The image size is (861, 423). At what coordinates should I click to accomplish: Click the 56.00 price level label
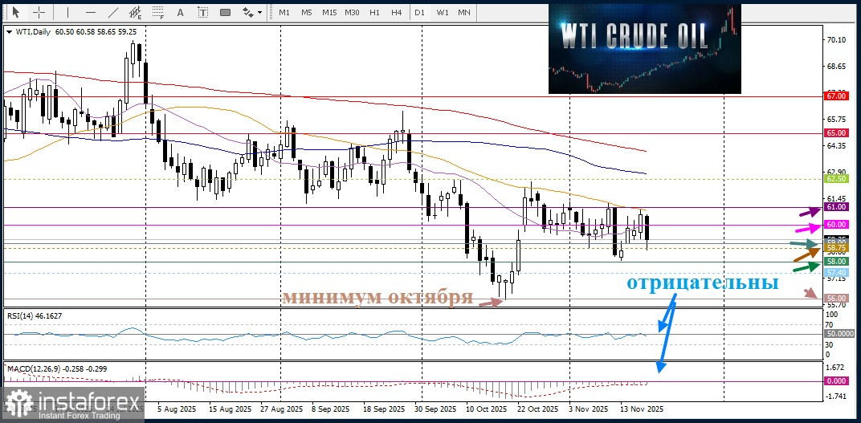coord(836,298)
